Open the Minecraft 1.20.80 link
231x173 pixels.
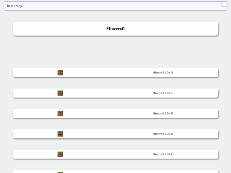[x=163, y=93]
